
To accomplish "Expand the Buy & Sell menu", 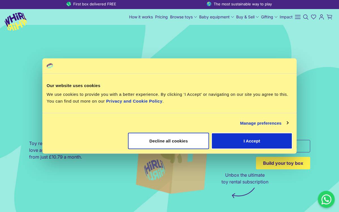I will point(247,17).
